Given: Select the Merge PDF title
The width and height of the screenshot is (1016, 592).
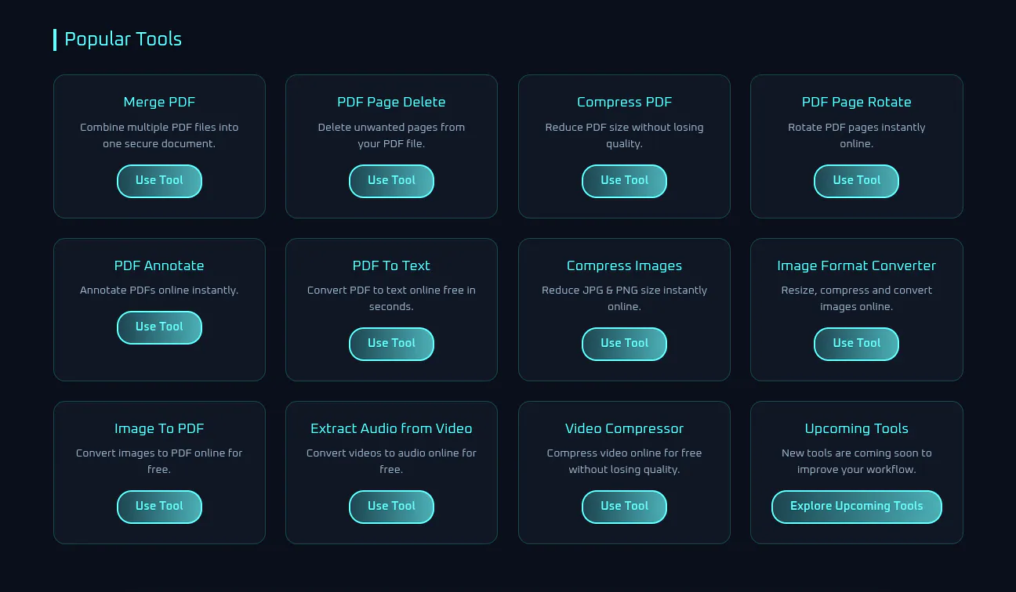Looking at the screenshot, I should tap(159, 102).
